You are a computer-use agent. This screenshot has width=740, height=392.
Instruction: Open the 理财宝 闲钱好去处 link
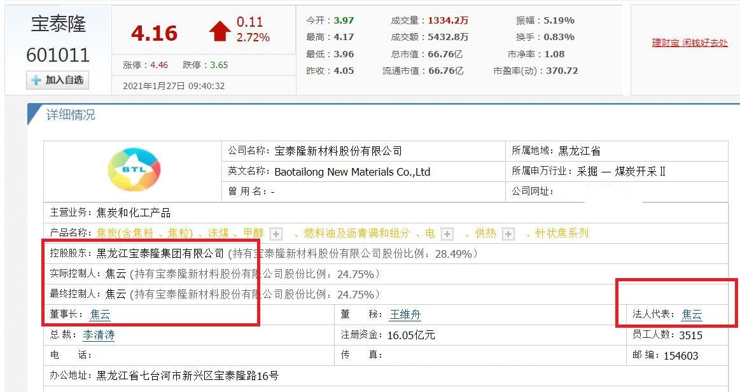(690, 43)
